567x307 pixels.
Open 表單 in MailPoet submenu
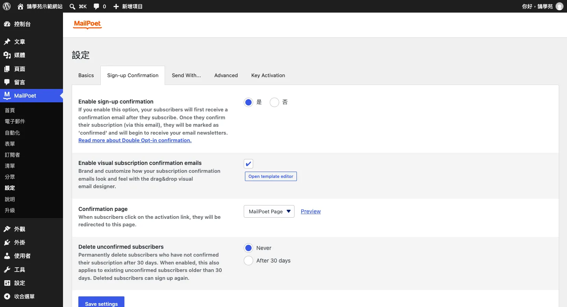coord(10,144)
